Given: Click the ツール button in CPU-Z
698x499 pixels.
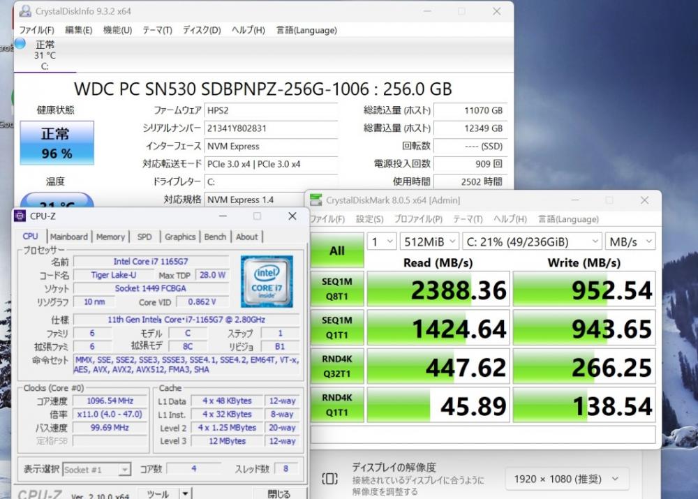Looking at the screenshot, I should pyautogui.click(x=158, y=493).
